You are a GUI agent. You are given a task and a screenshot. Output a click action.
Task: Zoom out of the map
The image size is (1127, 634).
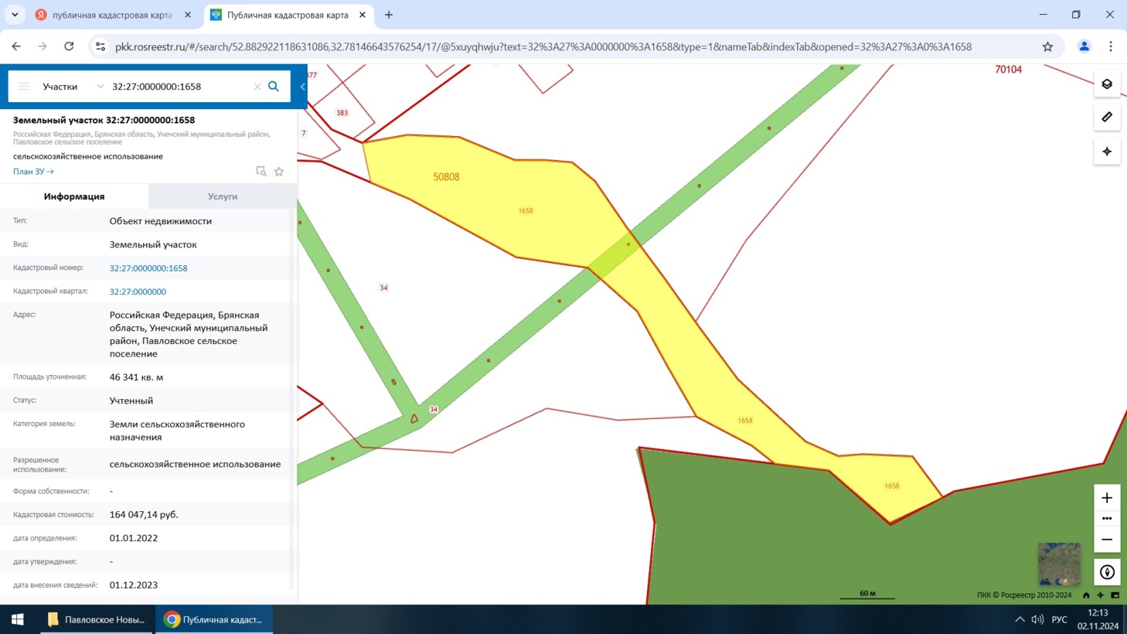[x=1106, y=540]
